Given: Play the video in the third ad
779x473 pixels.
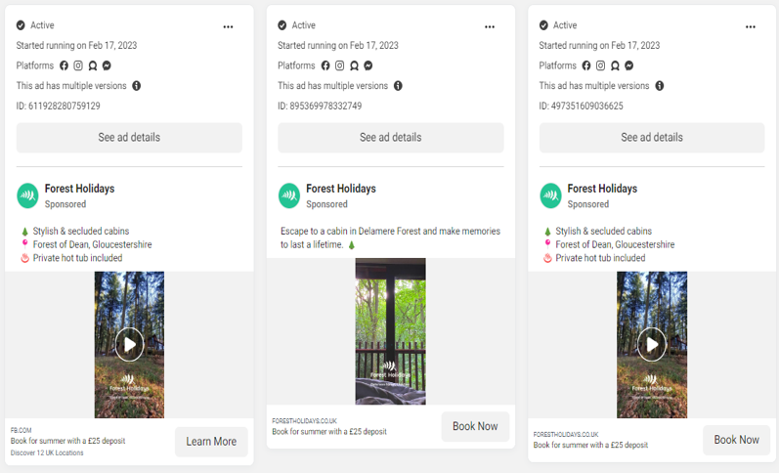Looking at the screenshot, I should 652,343.
